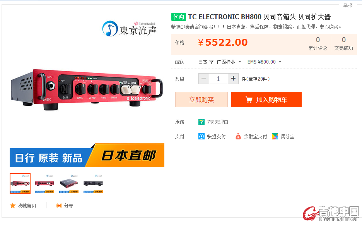Click the 余额宝支付 money bag icon
The image size is (362, 225).
(x=238, y=136)
